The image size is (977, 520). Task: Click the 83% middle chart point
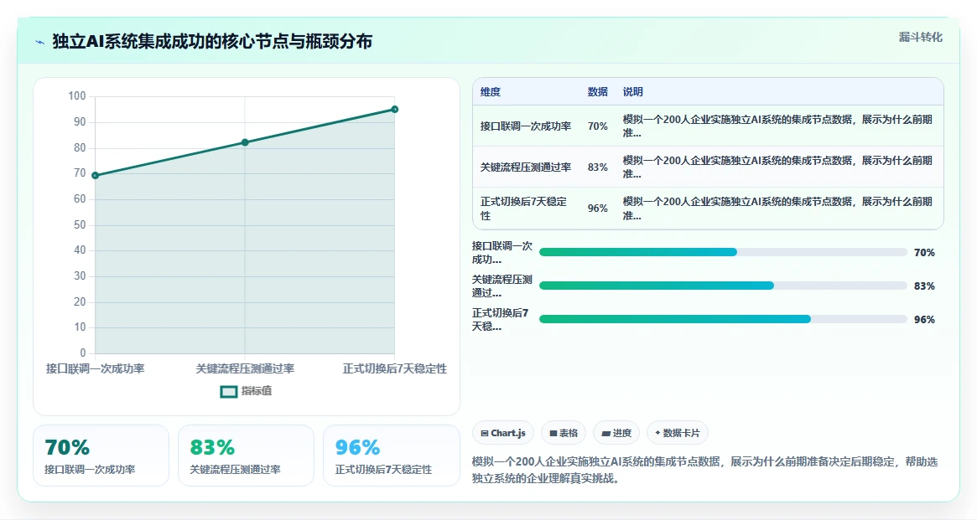[x=245, y=142]
